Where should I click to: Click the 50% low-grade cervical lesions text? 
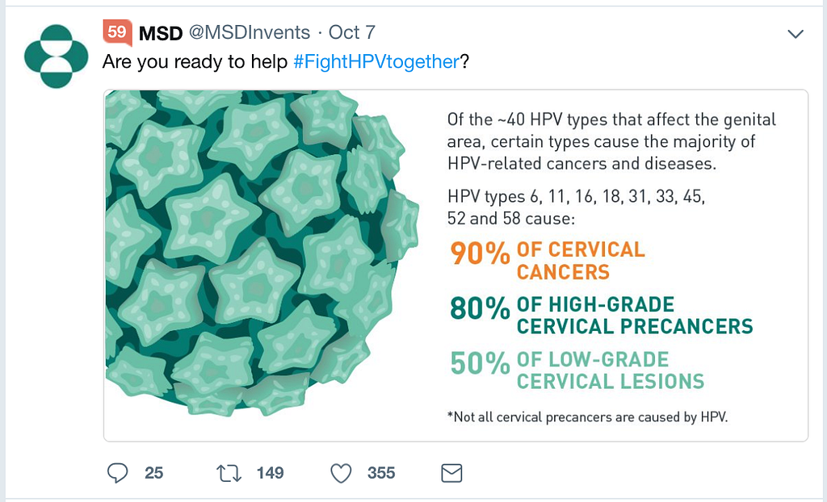577,370
